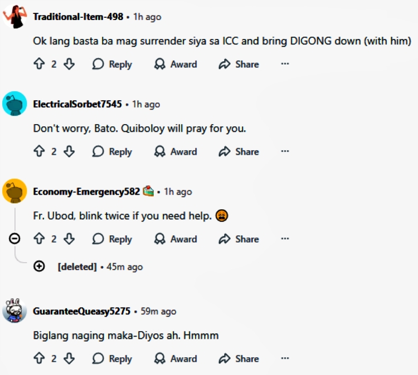Viewport: 418px width, 375px height.
Task: Upvote Economy-Emergency582's comment
Action: [x=39, y=239]
